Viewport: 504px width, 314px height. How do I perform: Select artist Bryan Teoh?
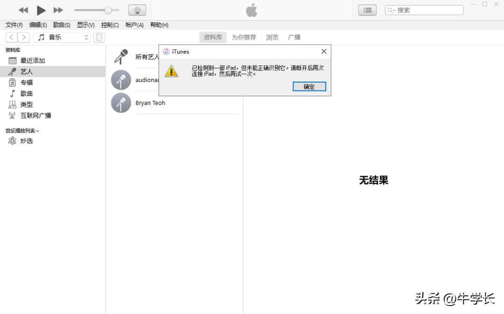coord(150,103)
